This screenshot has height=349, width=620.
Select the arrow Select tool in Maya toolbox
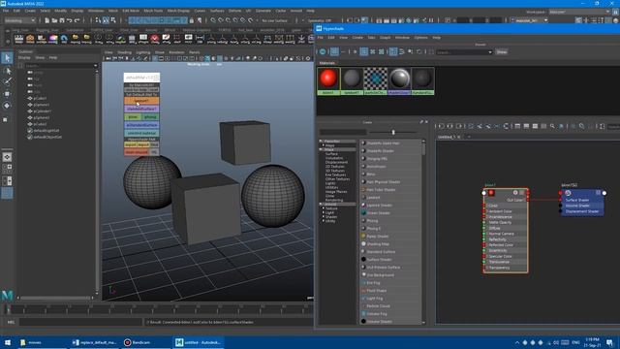[x=7, y=58]
